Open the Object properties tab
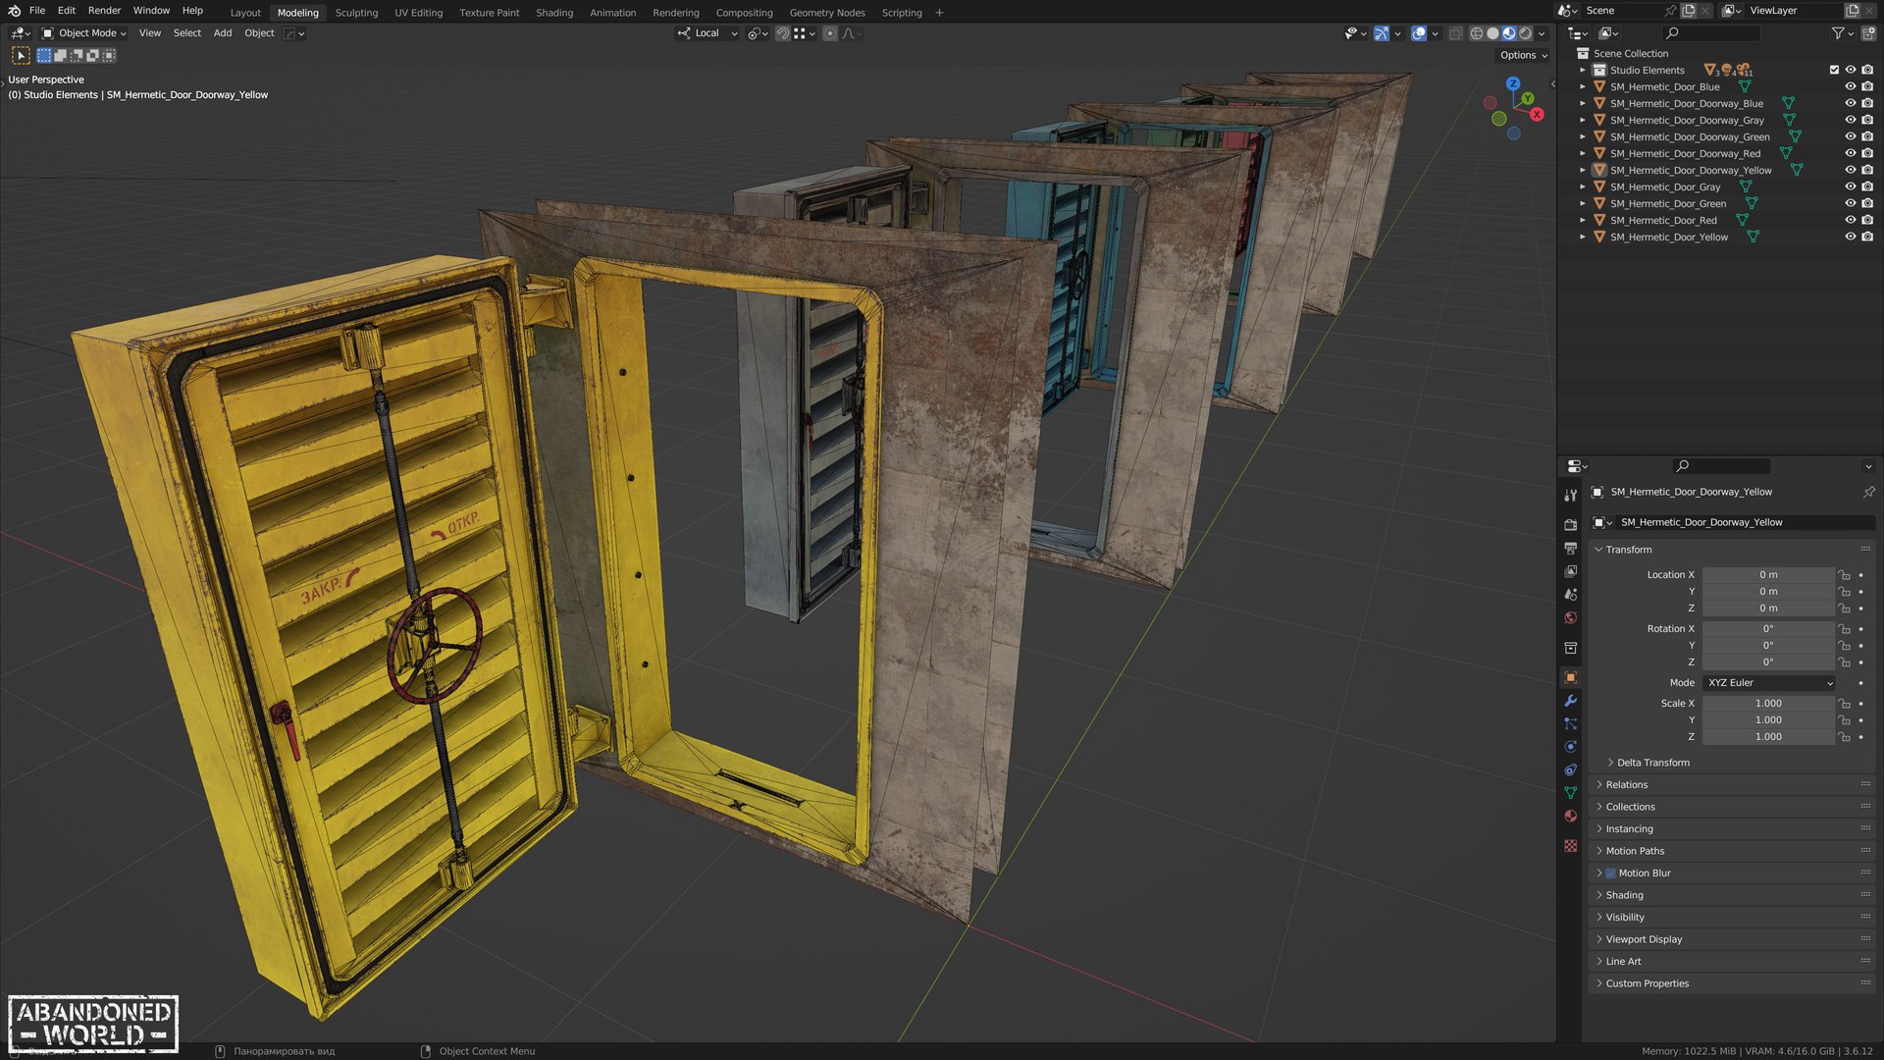 coord(1570,677)
